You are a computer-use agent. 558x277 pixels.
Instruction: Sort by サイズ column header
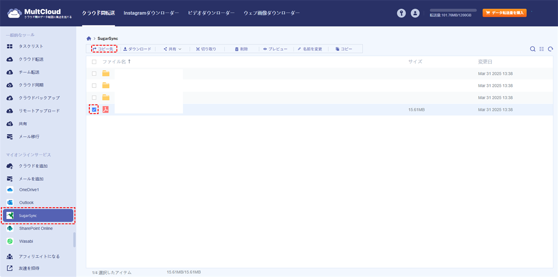(415, 62)
